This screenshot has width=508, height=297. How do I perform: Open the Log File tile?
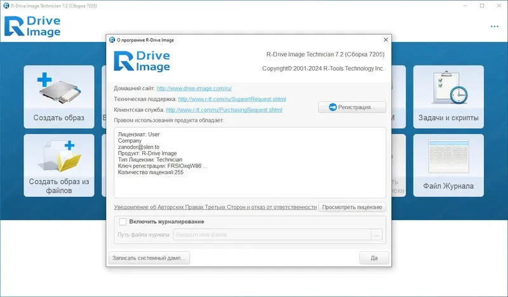[x=448, y=165]
